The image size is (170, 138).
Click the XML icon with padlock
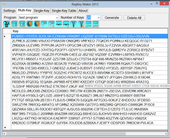click(66, 24)
